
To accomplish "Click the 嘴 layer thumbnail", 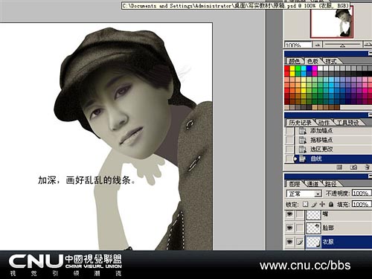I will pyautogui.click(x=313, y=214).
